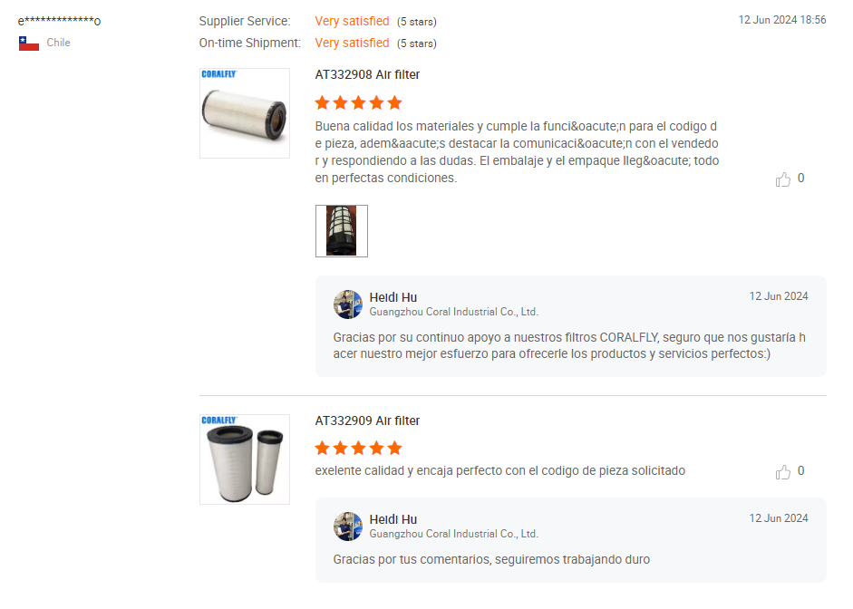The image size is (853, 609).
Task: Click Heidi Hu's avatar in second reply
Action: 348,527
